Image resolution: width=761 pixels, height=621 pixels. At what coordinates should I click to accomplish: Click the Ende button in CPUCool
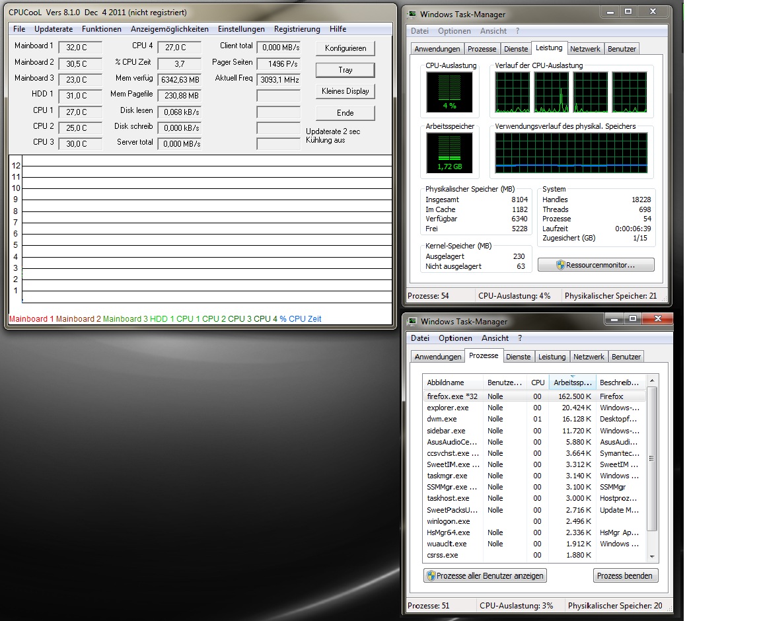click(345, 113)
